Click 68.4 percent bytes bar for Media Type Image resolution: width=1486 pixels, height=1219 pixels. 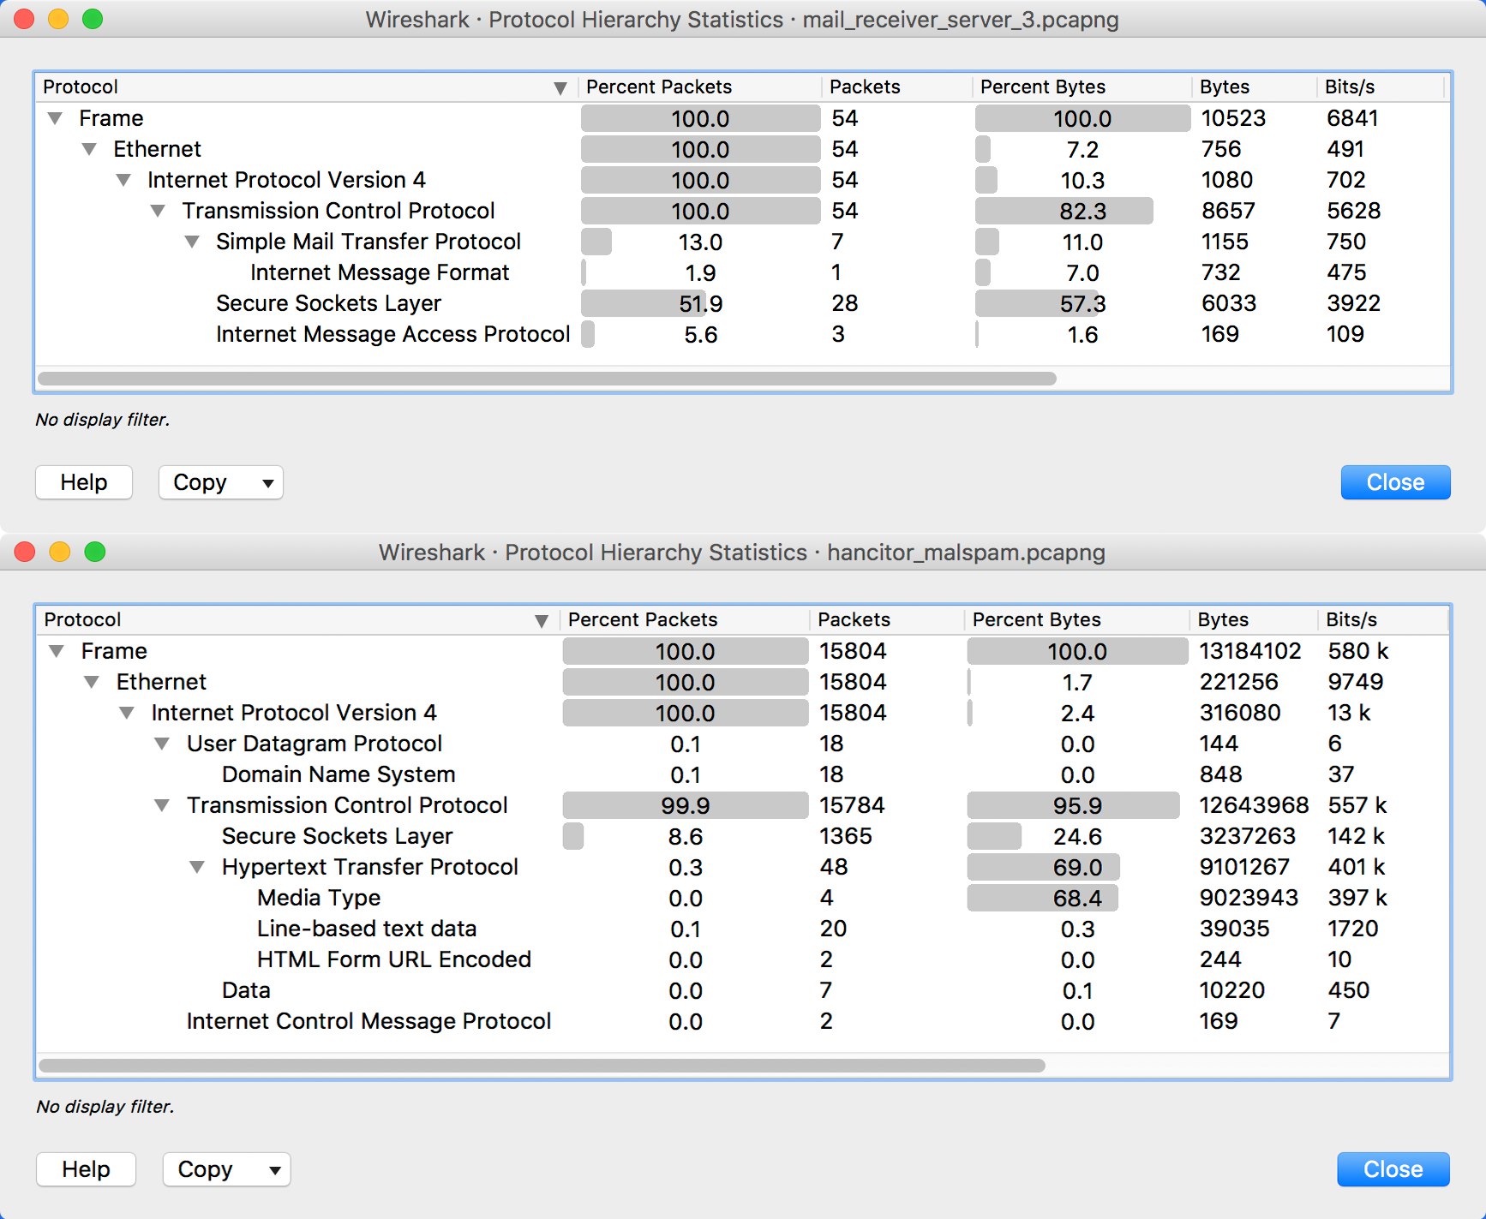[x=1043, y=898]
